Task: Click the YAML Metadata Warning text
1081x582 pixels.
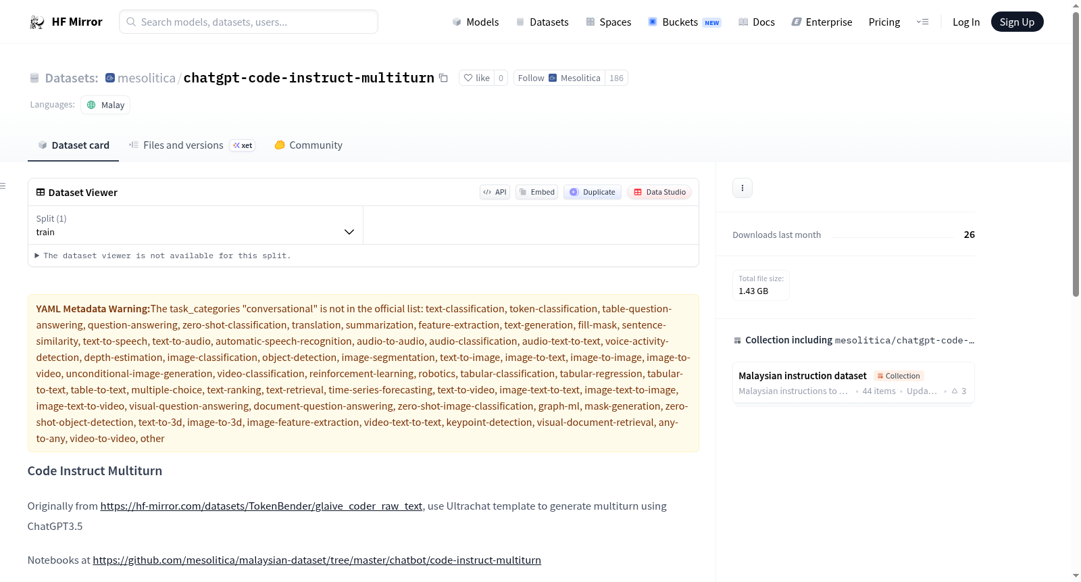Action: (x=93, y=309)
